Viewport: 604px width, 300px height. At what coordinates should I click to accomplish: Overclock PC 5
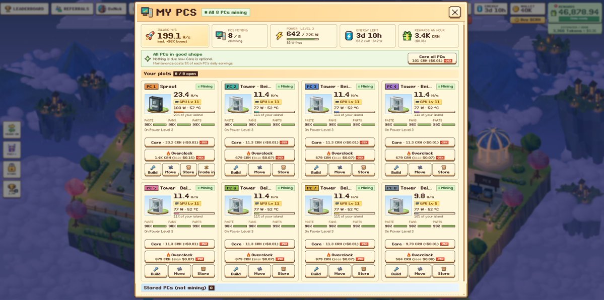point(179,257)
